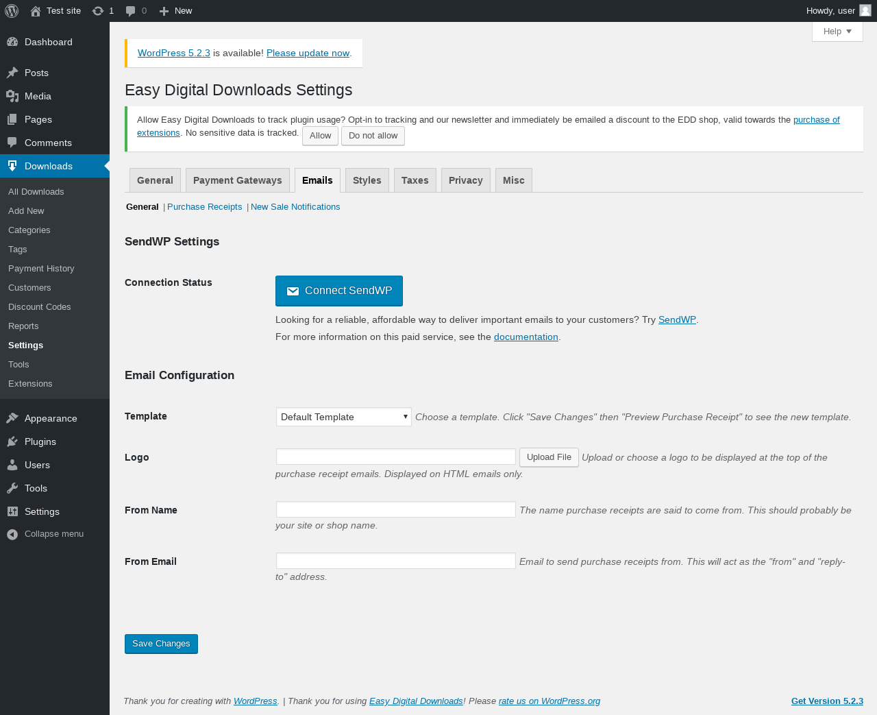This screenshot has height=715, width=877.
Task: Click the Pages icon in sidebar
Action: point(12,119)
